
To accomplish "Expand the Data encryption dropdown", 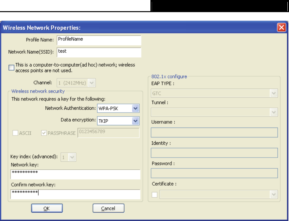I will (118, 121).
